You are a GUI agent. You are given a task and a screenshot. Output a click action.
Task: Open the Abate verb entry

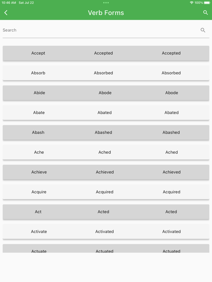[x=106, y=112]
